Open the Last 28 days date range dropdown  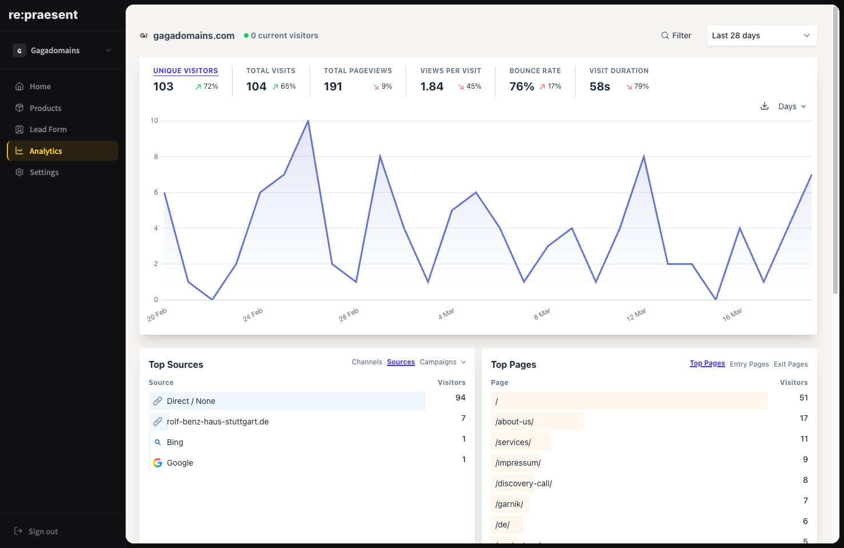point(762,35)
